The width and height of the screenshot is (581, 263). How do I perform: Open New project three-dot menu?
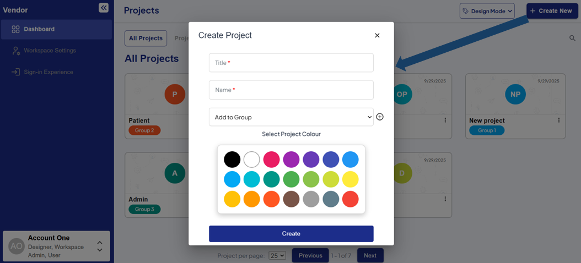[x=559, y=120]
